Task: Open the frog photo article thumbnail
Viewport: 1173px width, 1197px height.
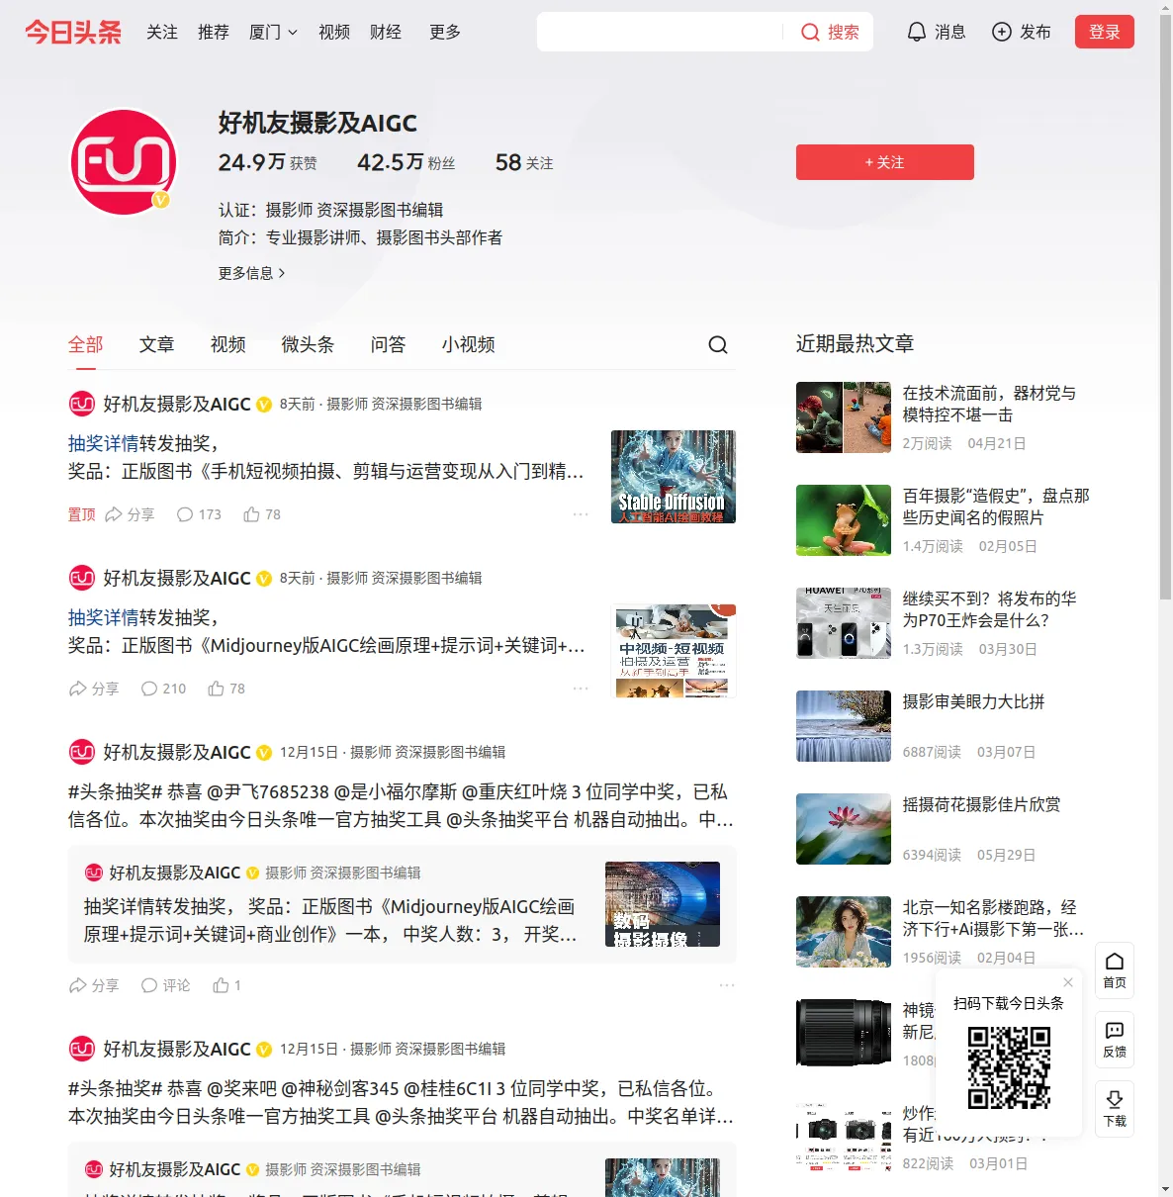Action: (x=844, y=520)
